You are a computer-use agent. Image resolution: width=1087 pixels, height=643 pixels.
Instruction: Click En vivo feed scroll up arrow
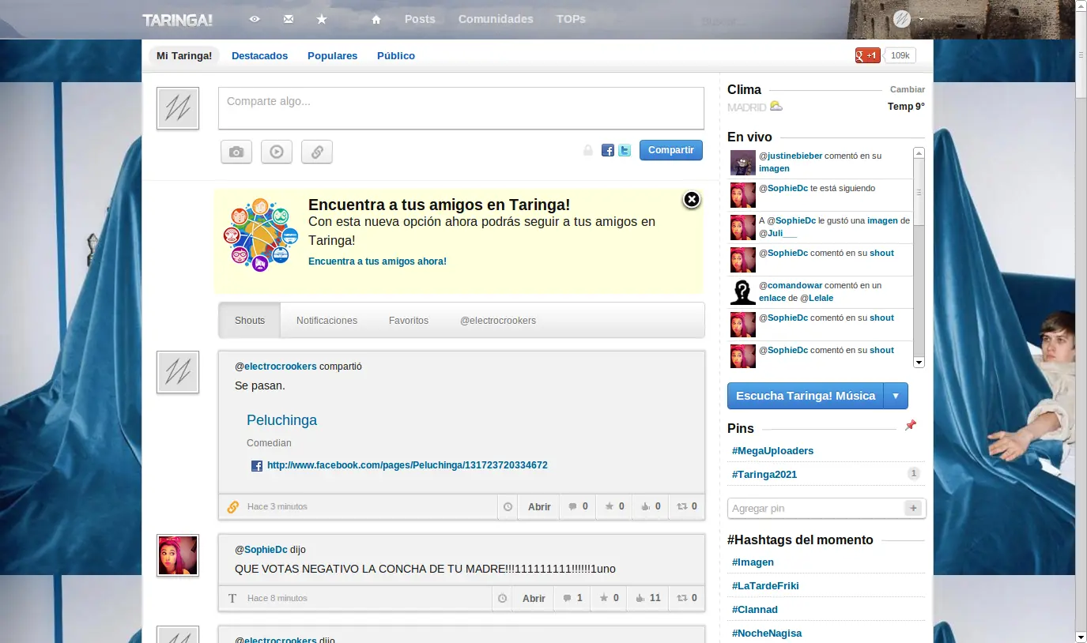click(x=919, y=153)
